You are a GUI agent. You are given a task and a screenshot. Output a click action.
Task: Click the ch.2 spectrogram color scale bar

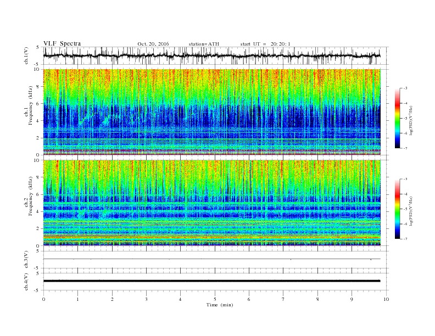[x=398, y=209]
